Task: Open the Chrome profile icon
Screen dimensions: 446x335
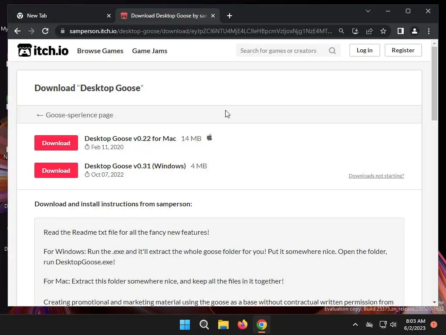Action: click(415, 31)
